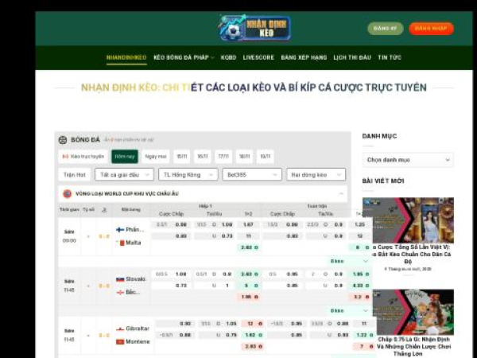
Task: Expand more odds under Slovakia match
Action: 349,311
